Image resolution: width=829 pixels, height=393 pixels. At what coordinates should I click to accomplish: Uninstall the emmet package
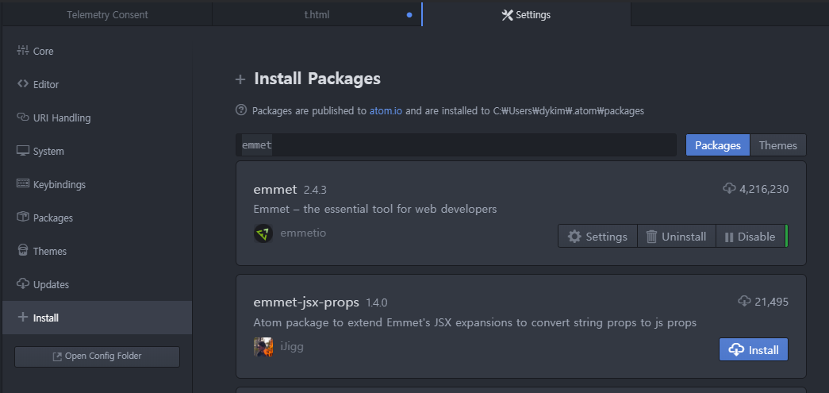[676, 237]
